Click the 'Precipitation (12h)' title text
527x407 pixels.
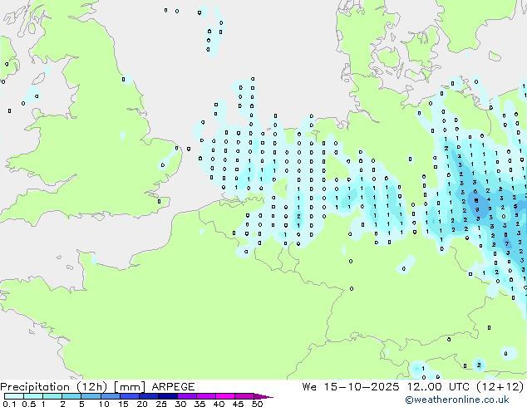click(x=54, y=387)
